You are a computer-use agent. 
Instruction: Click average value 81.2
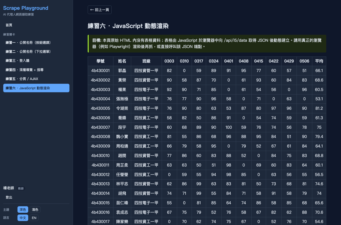(x=319, y=108)
